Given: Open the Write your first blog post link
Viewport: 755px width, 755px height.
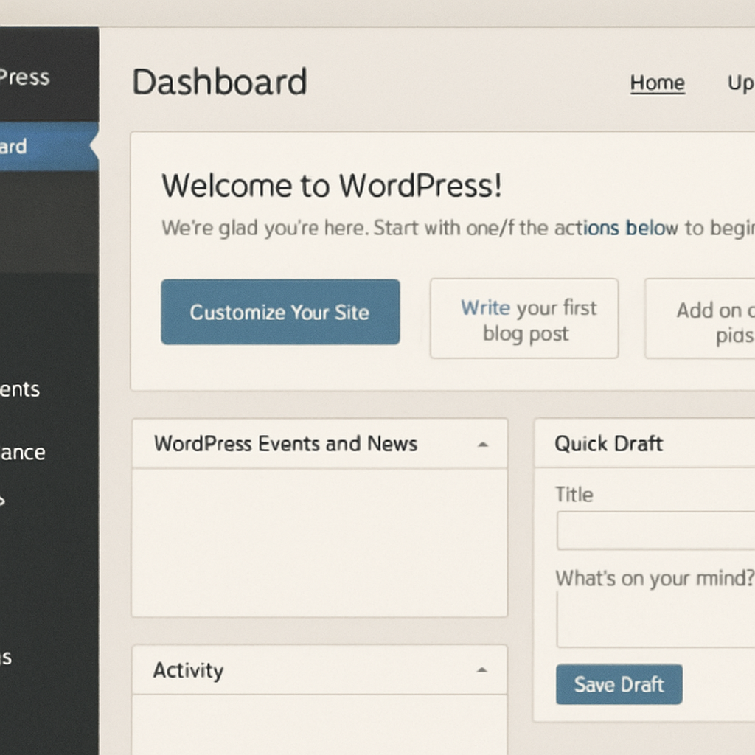Looking at the screenshot, I should coord(524,319).
